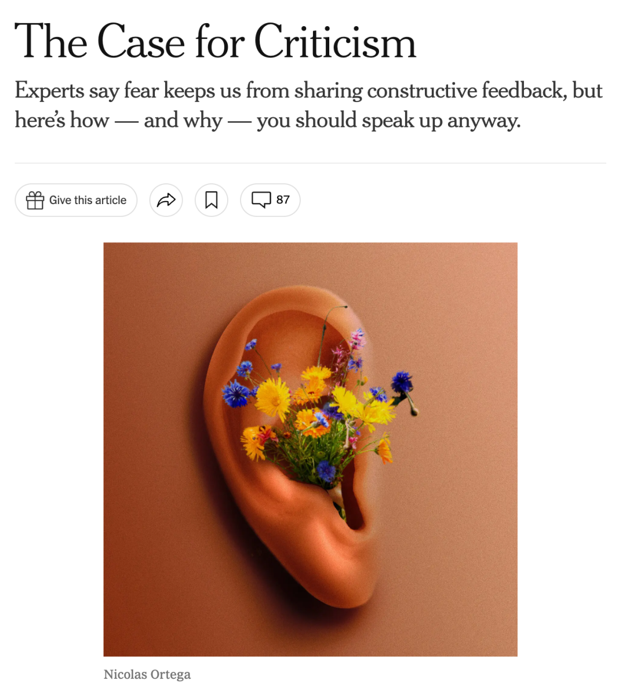Viewport: 626px width, 698px height.
Task: Click the large yellow flower in illustration
Action: click(x=272, y=397)
